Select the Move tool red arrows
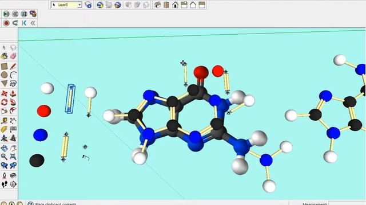 coord(4,93)
